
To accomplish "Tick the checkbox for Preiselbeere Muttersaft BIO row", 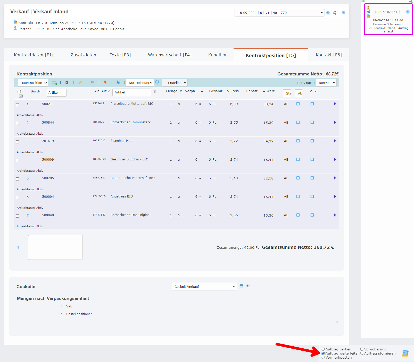I will tap(18, 105).
